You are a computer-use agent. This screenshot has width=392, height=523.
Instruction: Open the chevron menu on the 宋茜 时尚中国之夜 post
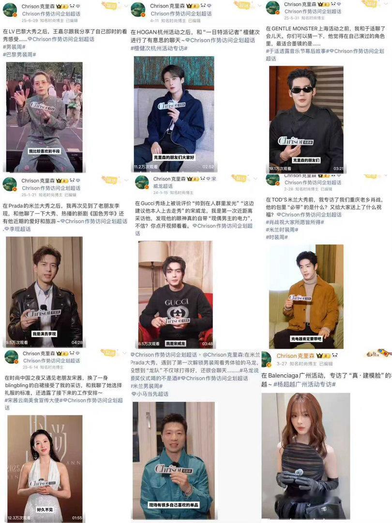pos(125,353)
